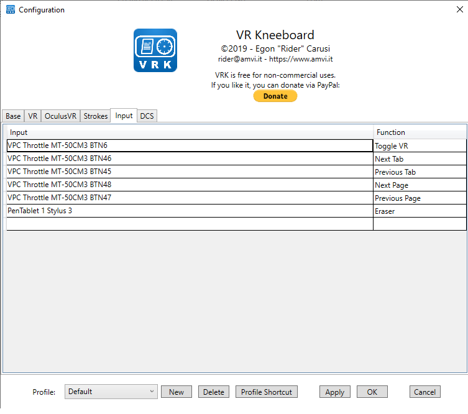Switch to the DCS tab
The height and width of the screenshot is (414, 468).
point(147,116)
